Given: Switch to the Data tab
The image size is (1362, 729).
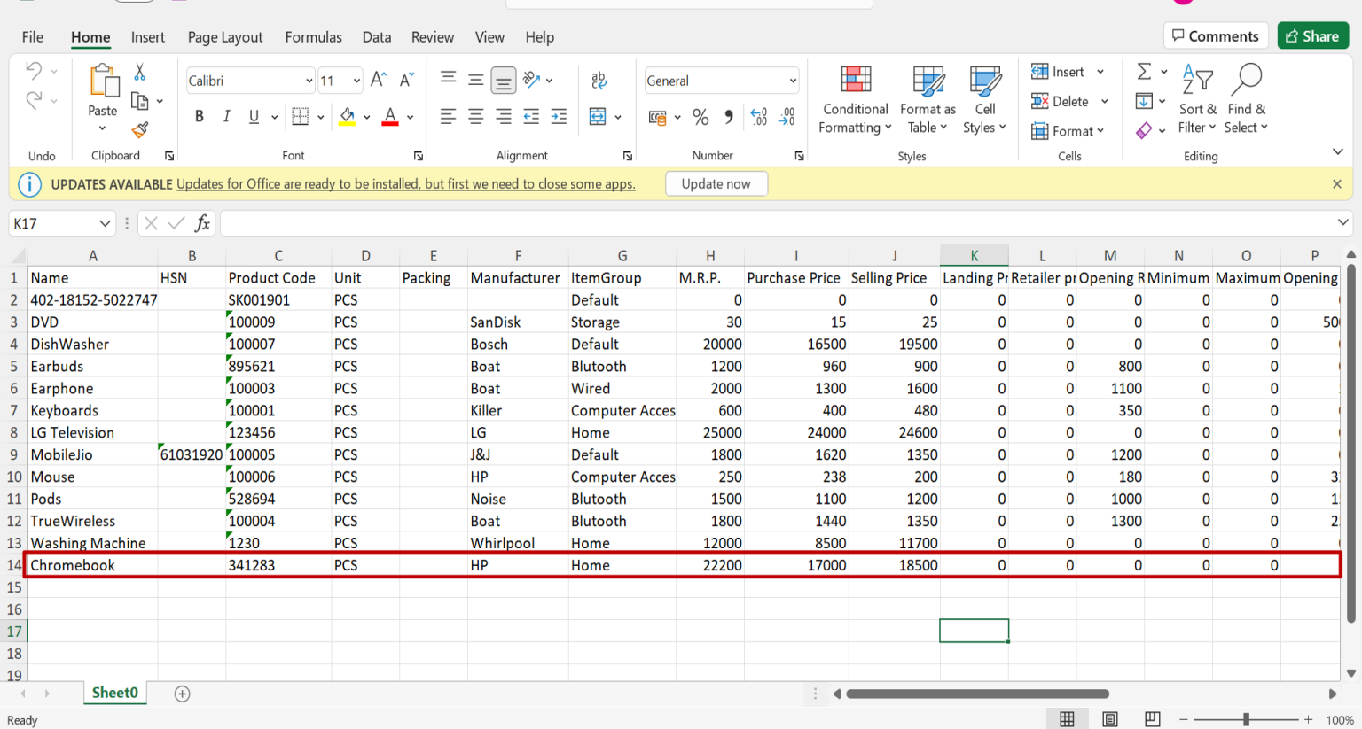Looking at the screenshot, I should (377, 37).
